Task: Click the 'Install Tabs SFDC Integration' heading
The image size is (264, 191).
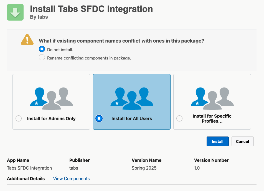Action: coord(91,9)
